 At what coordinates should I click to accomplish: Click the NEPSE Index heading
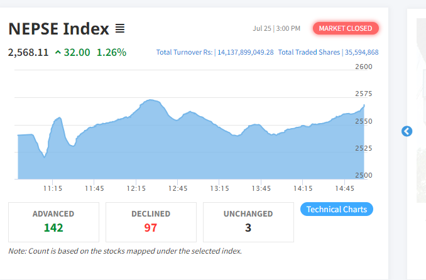pos(58,29)
